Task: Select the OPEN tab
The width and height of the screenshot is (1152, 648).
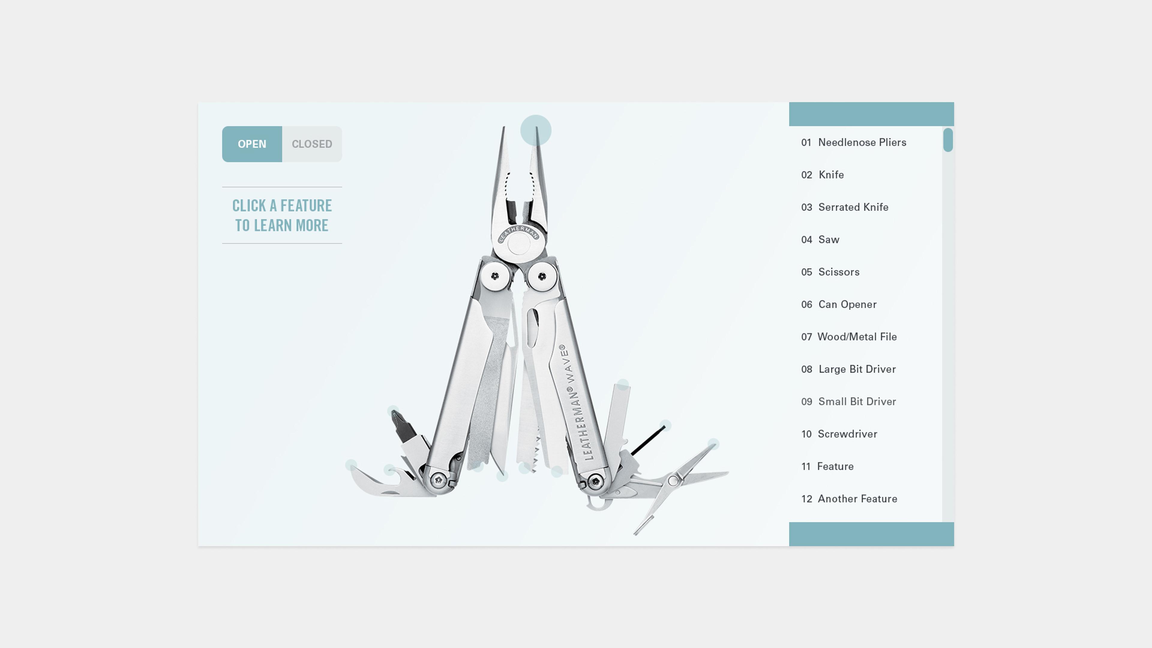Action: coord(252,143)
